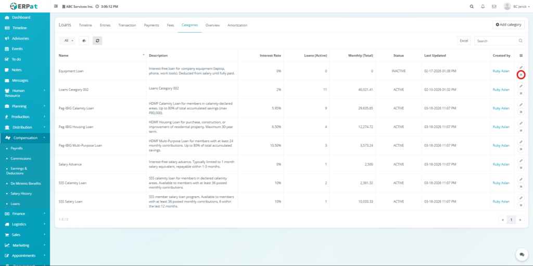The image size is (533, 266).
Task: Edit the Equipment Loan category pencil icon
Action: pyautogui.click(x=521, y=68)
